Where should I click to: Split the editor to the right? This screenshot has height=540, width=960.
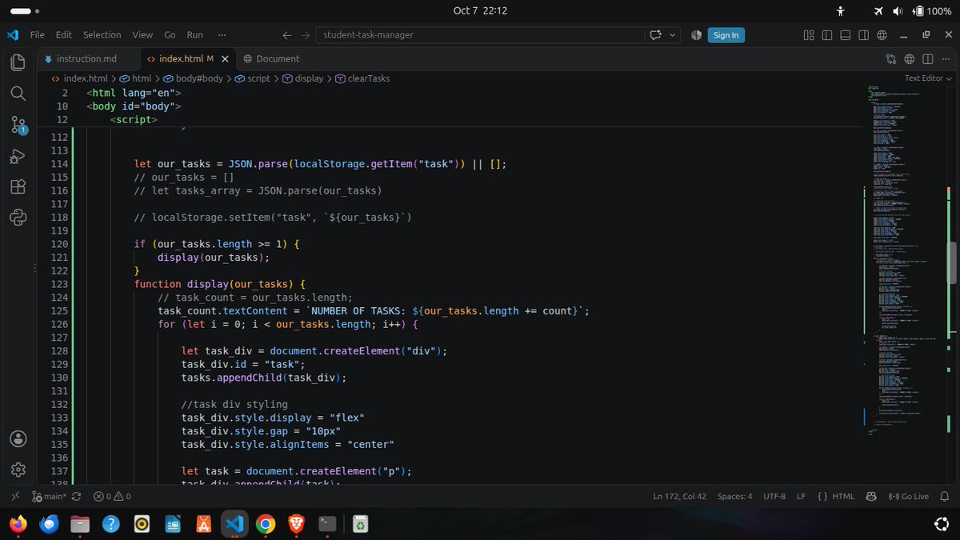[928, 58]
